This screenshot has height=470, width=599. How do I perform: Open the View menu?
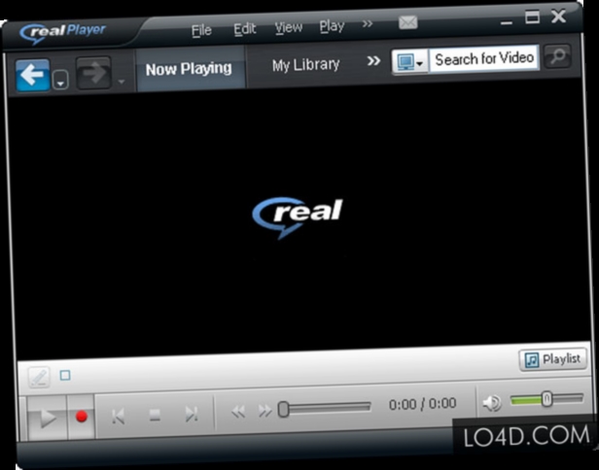pyautogui.click(x=289, y=27)
